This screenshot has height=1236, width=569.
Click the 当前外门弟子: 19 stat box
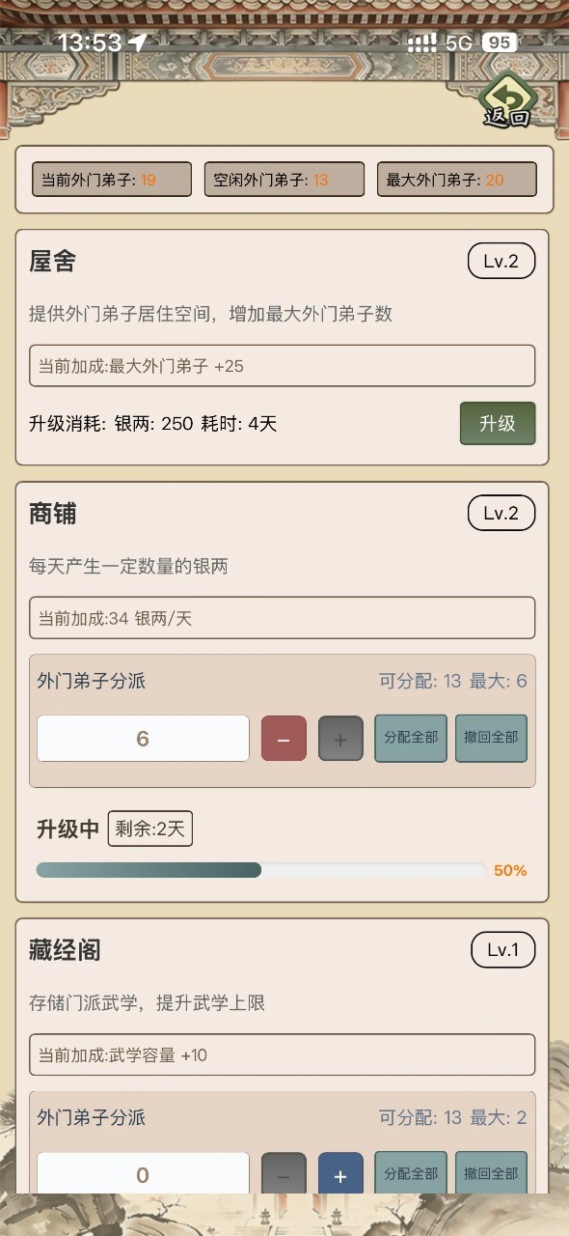pyautogui.click(x=111, y=179)
